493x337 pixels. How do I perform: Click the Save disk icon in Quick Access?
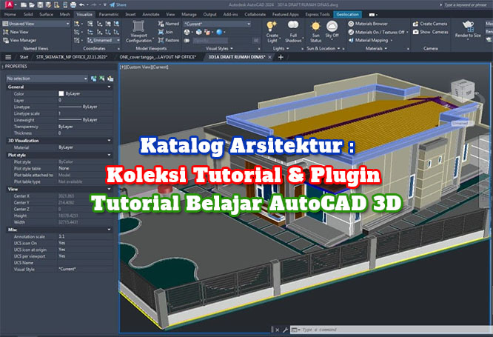40,4
